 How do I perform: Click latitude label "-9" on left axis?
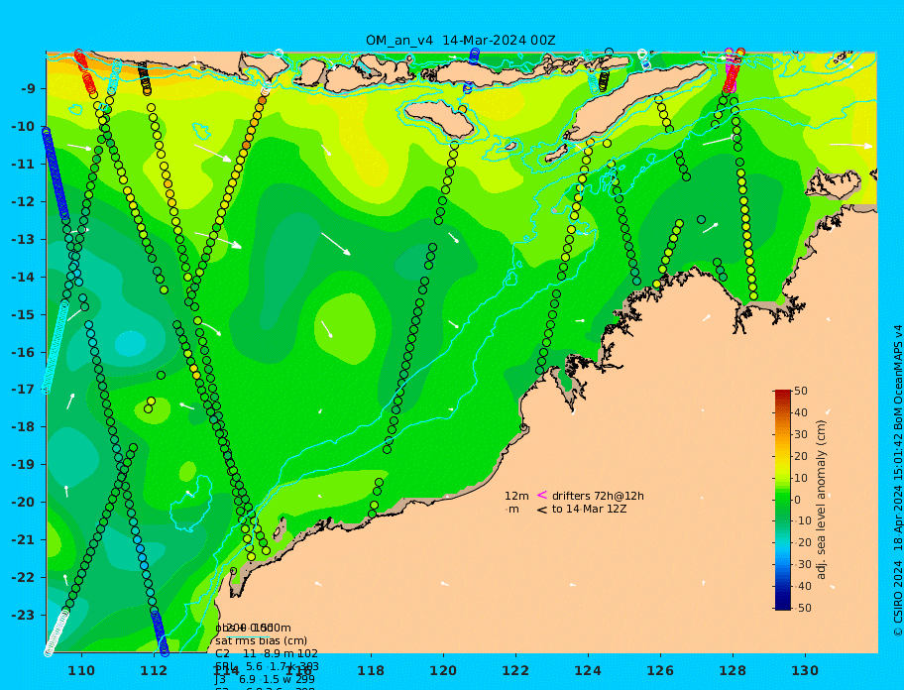coord(28,89)
